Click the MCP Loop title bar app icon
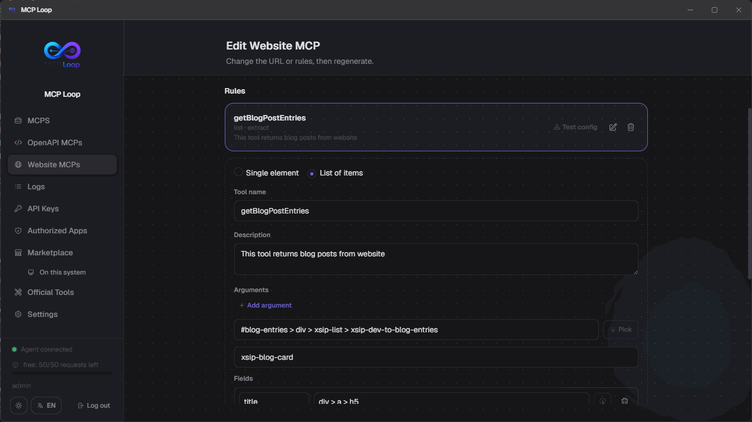 click(x=12, y=10)
